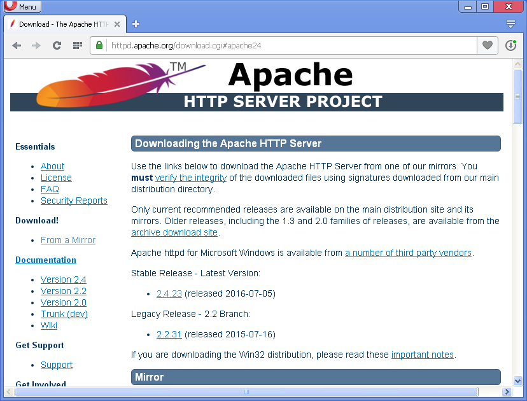
Task: Open Version 2.2 documentation link
Action: click(x=64, y=291)
